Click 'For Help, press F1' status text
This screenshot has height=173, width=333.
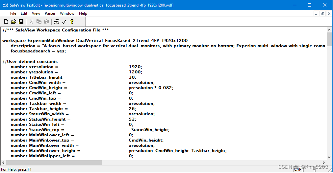16,169
